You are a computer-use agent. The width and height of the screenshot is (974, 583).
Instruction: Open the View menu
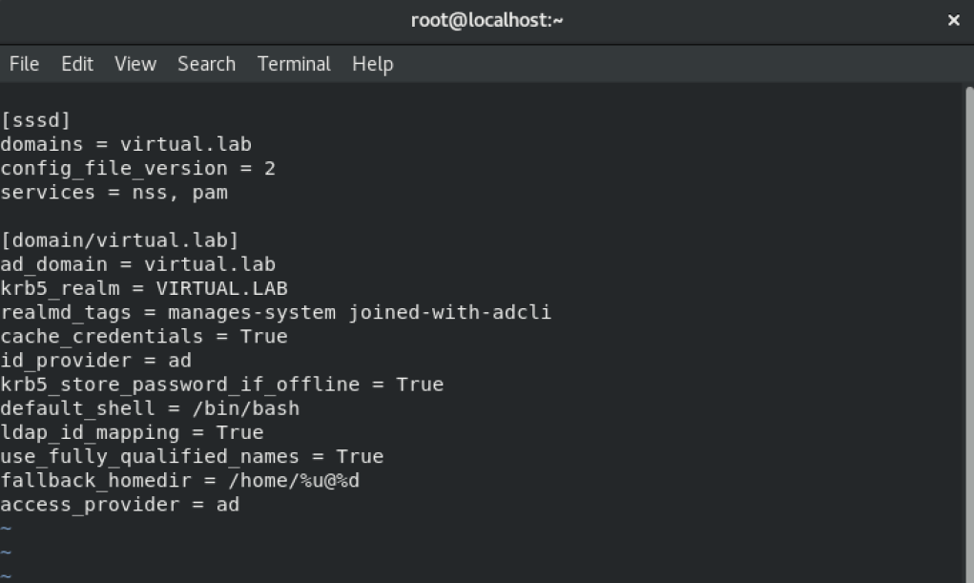click(135, 64)
